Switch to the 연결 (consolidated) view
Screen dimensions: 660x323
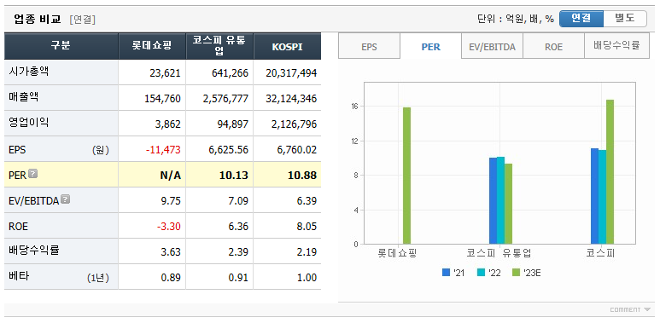(581, 19)
